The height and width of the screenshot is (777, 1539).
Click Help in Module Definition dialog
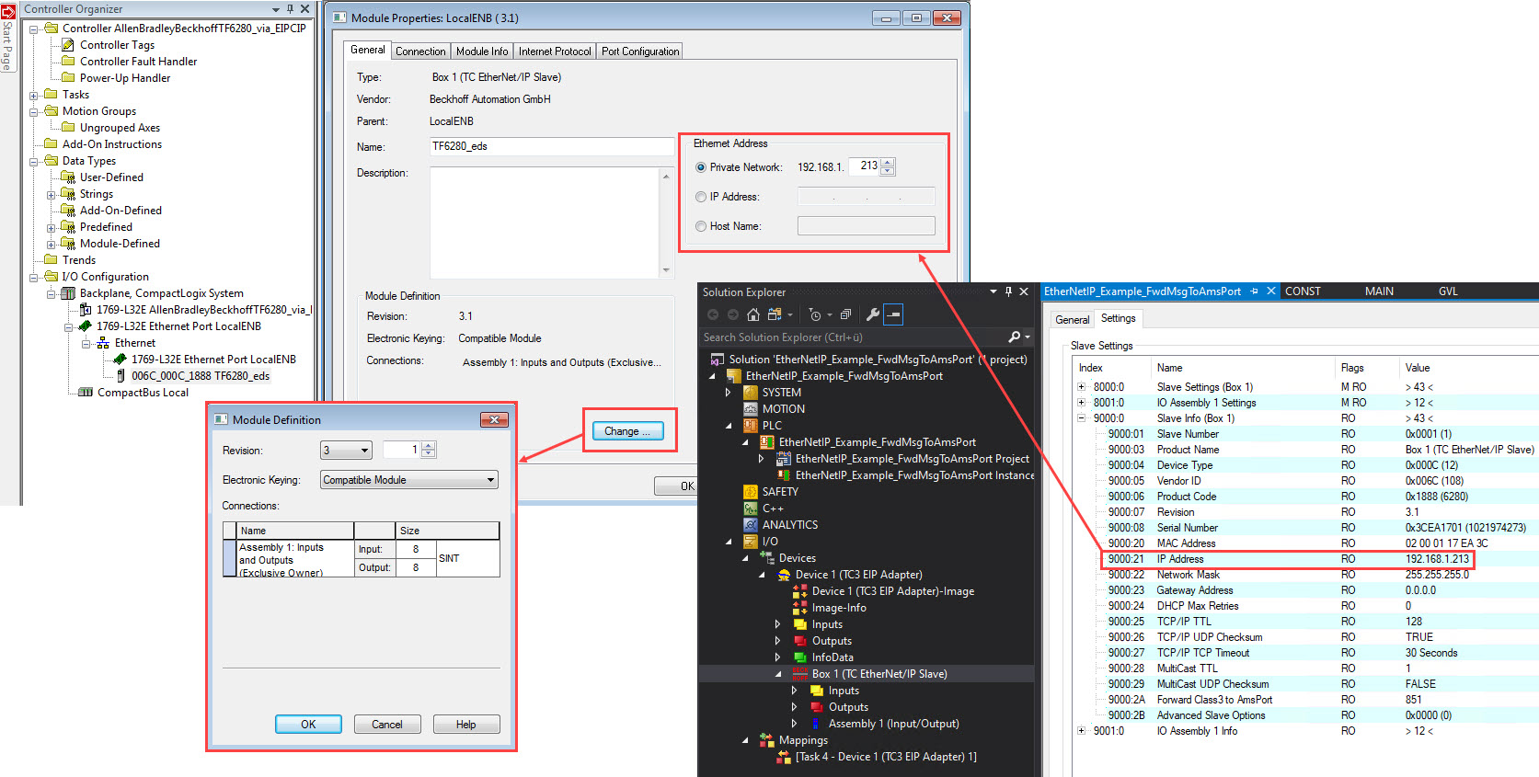point(466,725)
